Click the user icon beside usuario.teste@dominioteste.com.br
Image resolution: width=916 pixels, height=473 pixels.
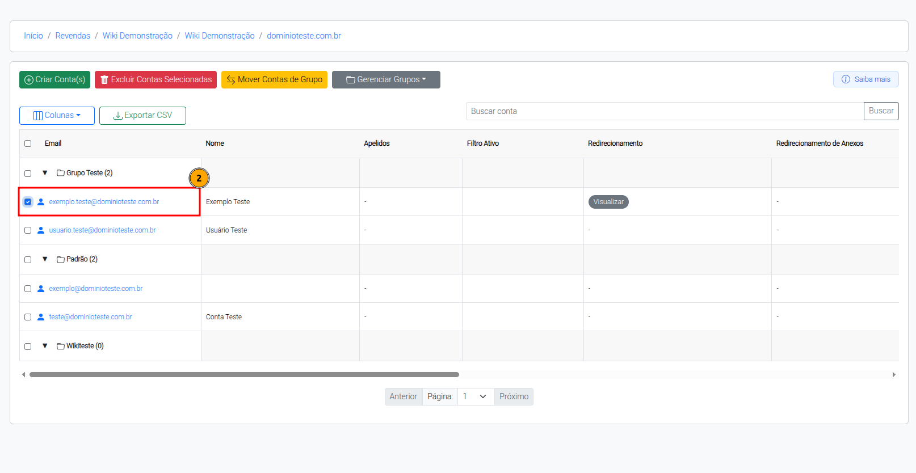(x=41, y=230)
